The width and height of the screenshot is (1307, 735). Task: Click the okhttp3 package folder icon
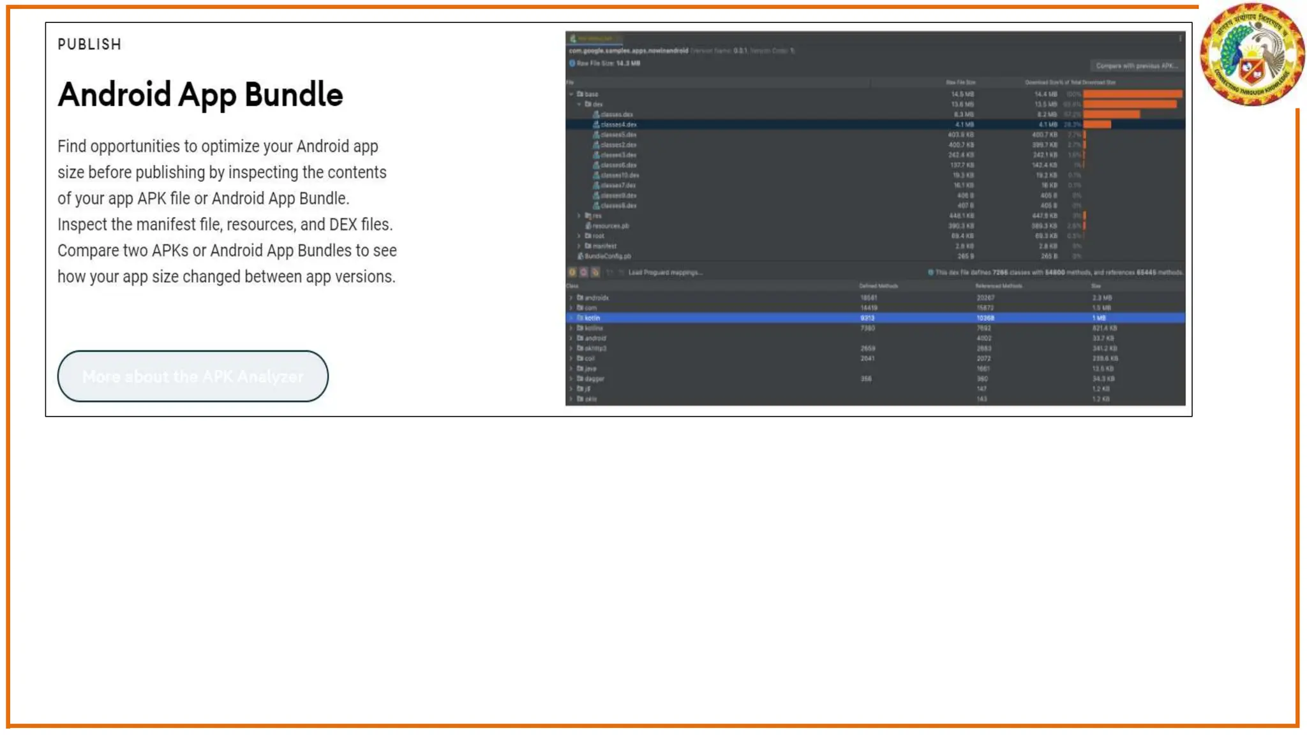[580, 348]
